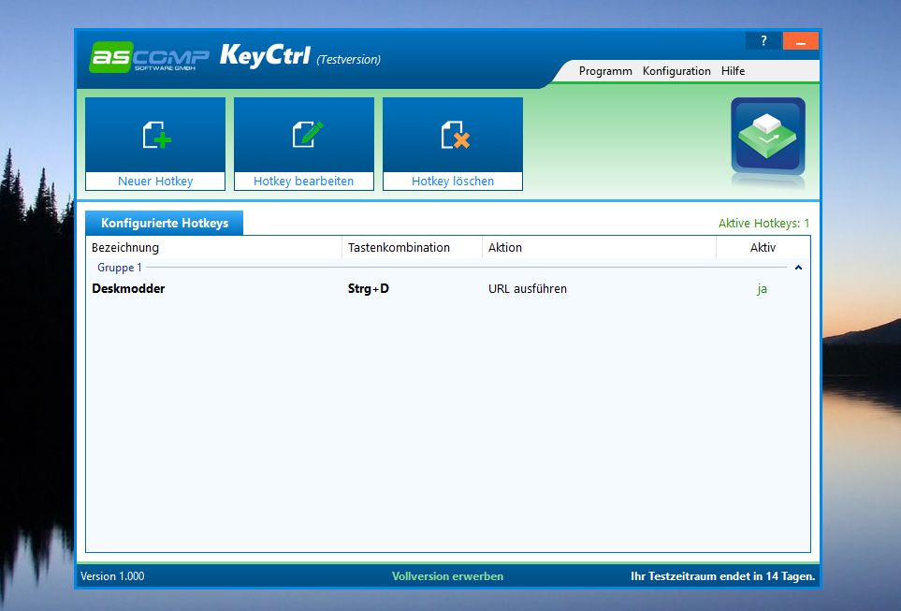Click the Neuer Hotkey label button
This screenshot has width=901, height=611.
(x=155, y=182)
